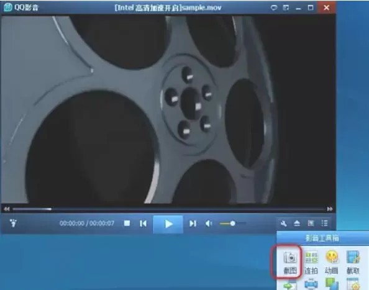Skip to the previous file
Image resolution: width=369 pixels, height=290 pixels.
point(143,224)
